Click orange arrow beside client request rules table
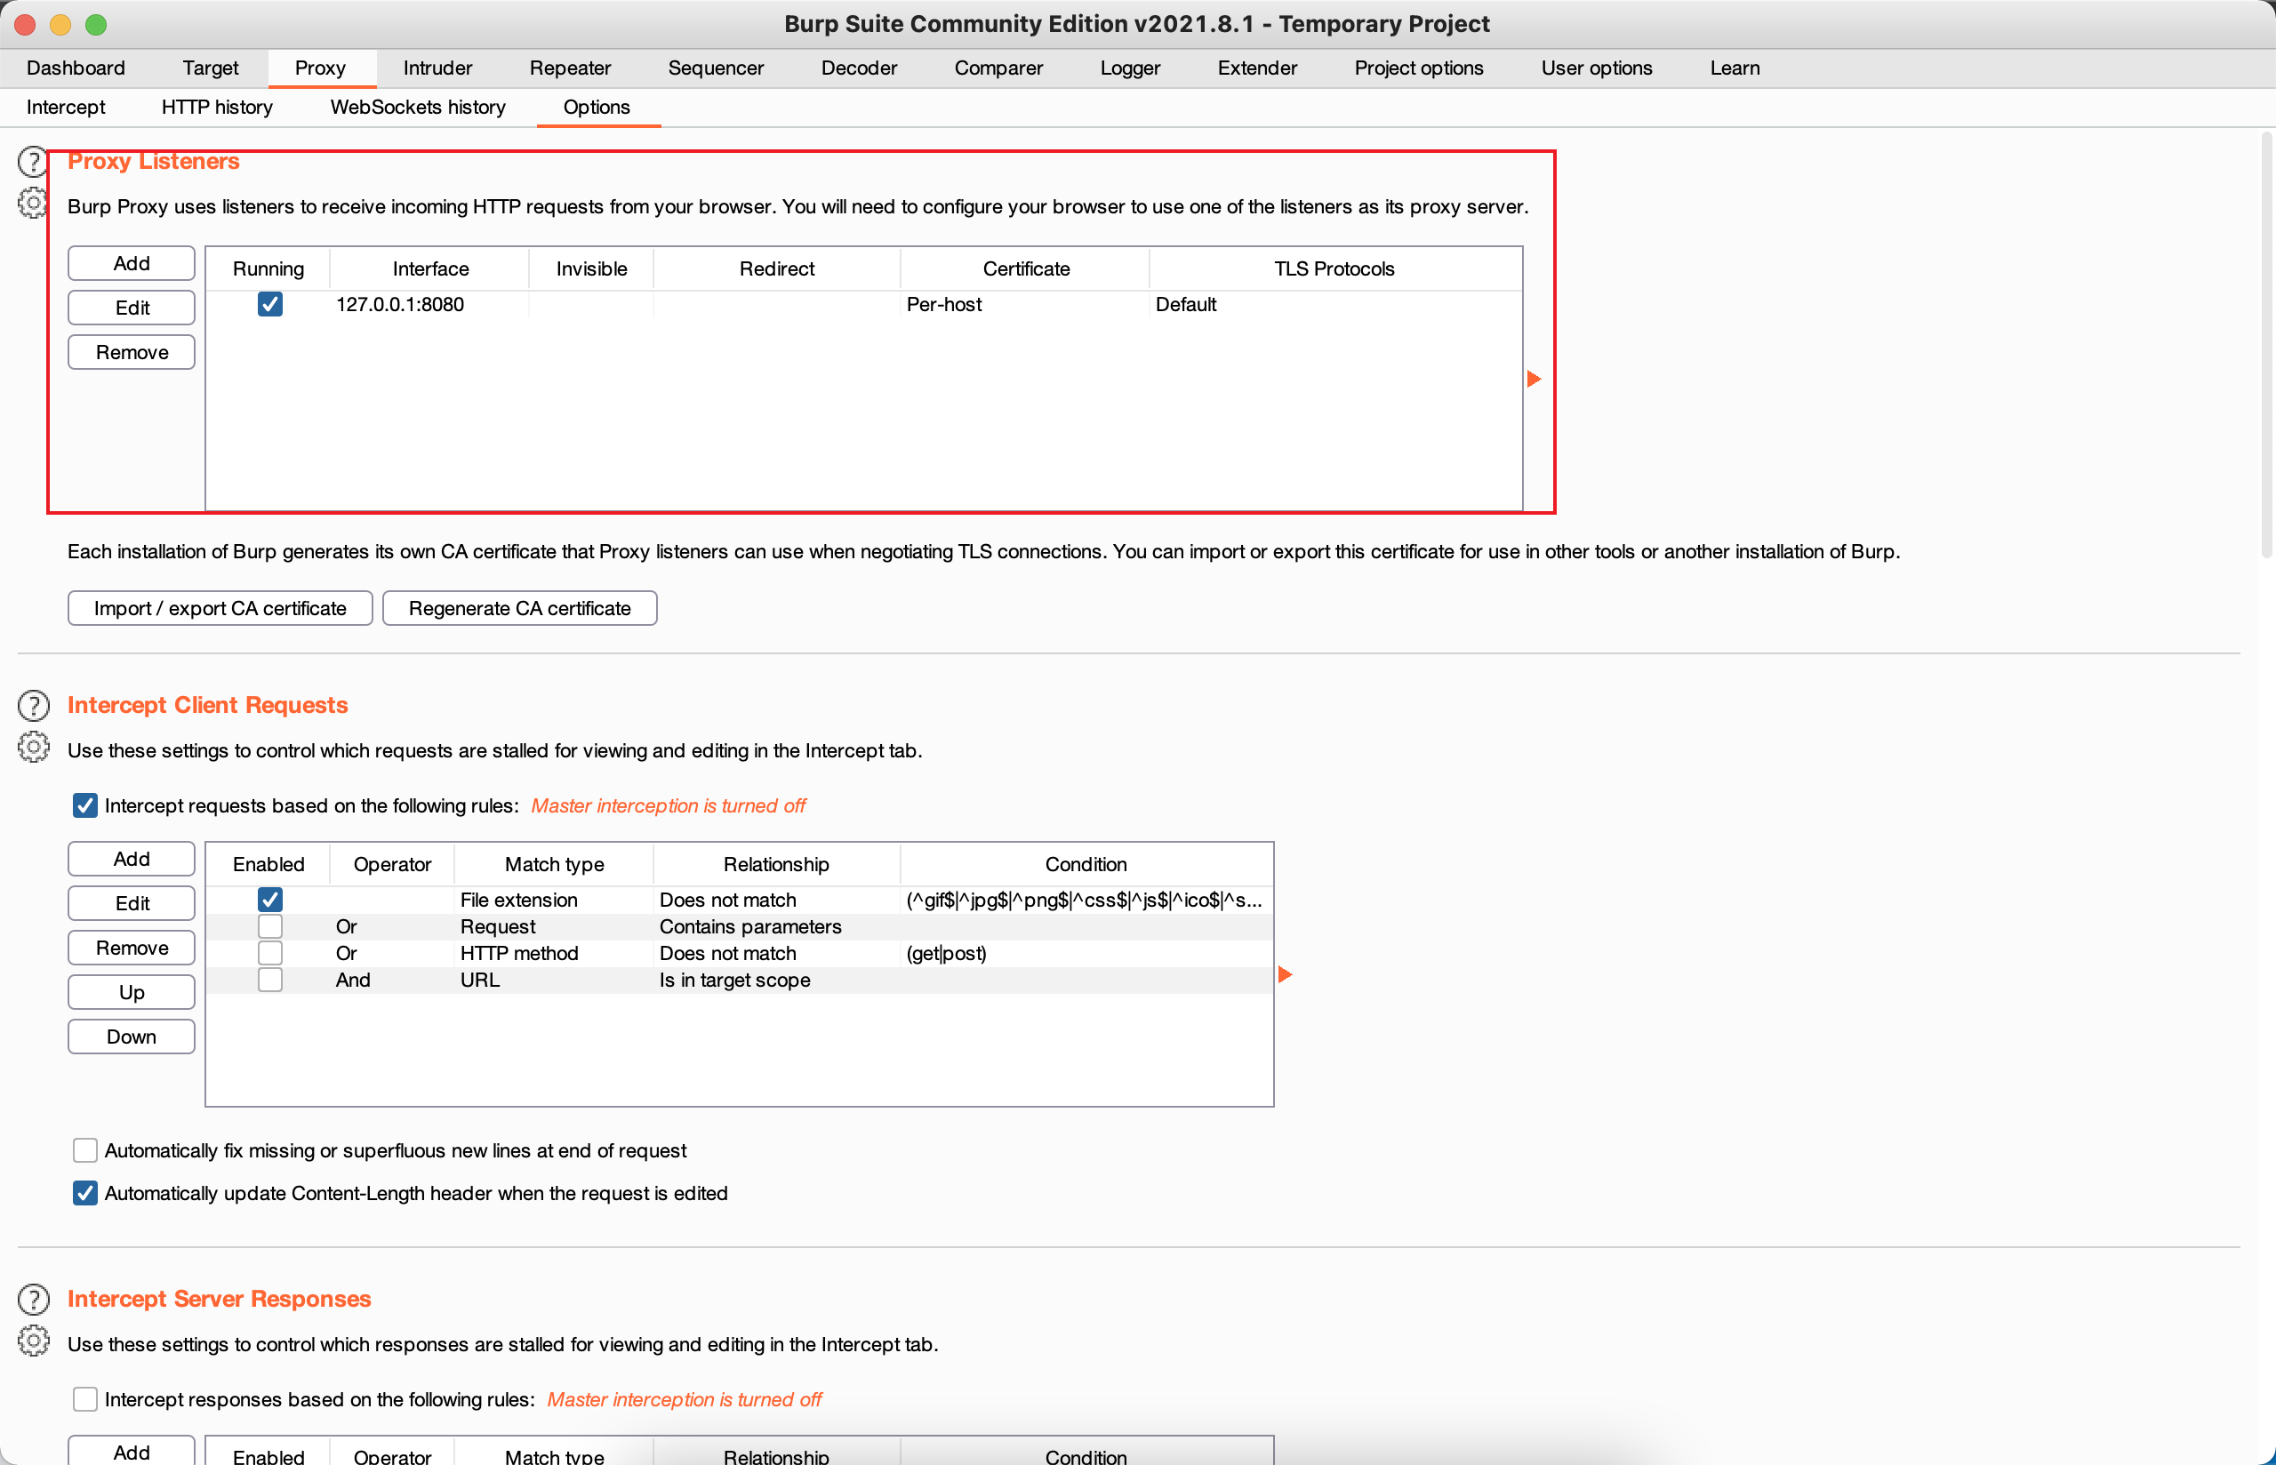Viewport: 2276px width, 1465px height. pos(1285,975)
